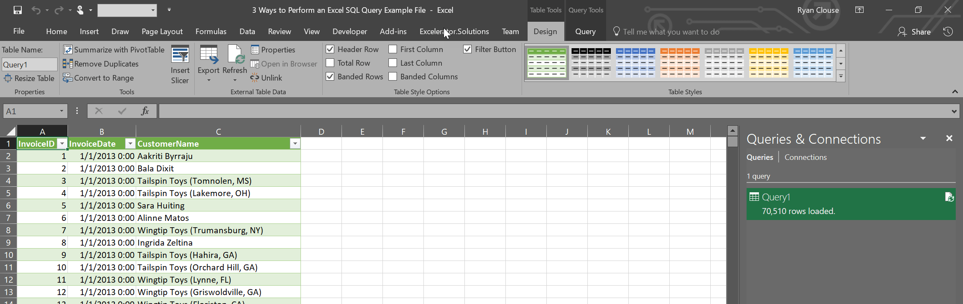Viewport: 963px width, 304px height.
Task: Select cell with Bala Dixit
Action: click(x=218, y=168)
